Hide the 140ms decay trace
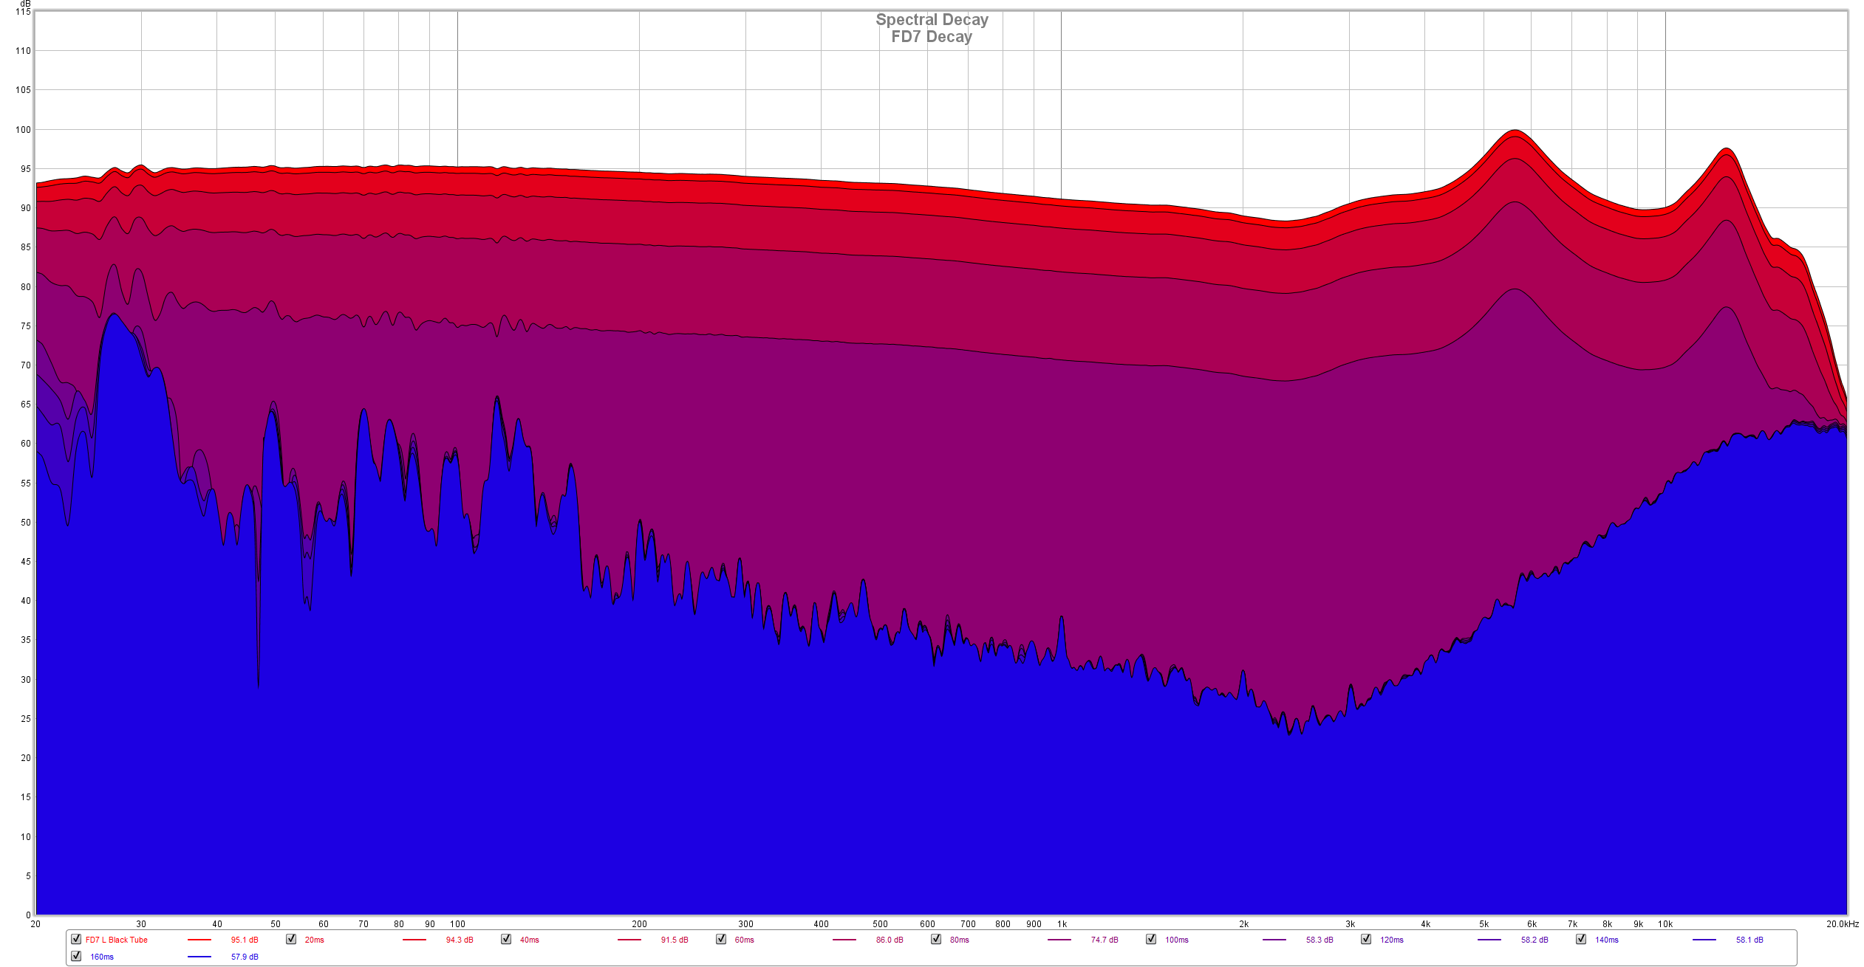Screen dimensions: 1864x967 pyautogui.click(x=1581, y=939)
